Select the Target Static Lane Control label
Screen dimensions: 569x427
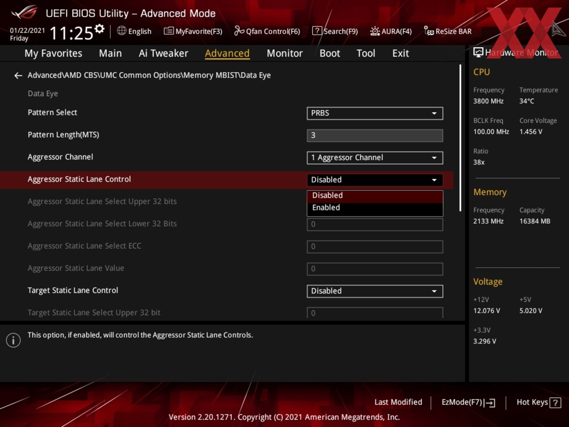pyautogui.click(x=73, y=291)
